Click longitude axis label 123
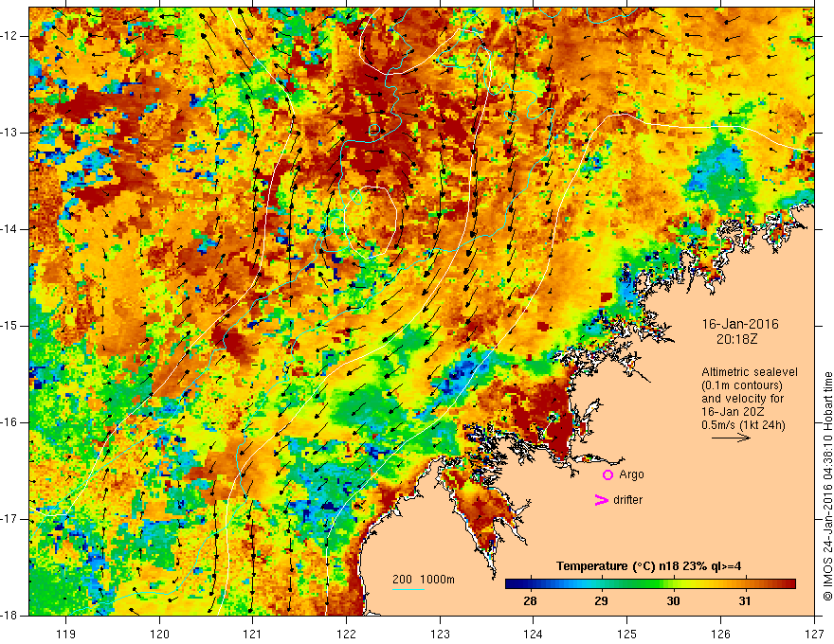This screenshot has width=834, height=644. [x=440, y=634]
